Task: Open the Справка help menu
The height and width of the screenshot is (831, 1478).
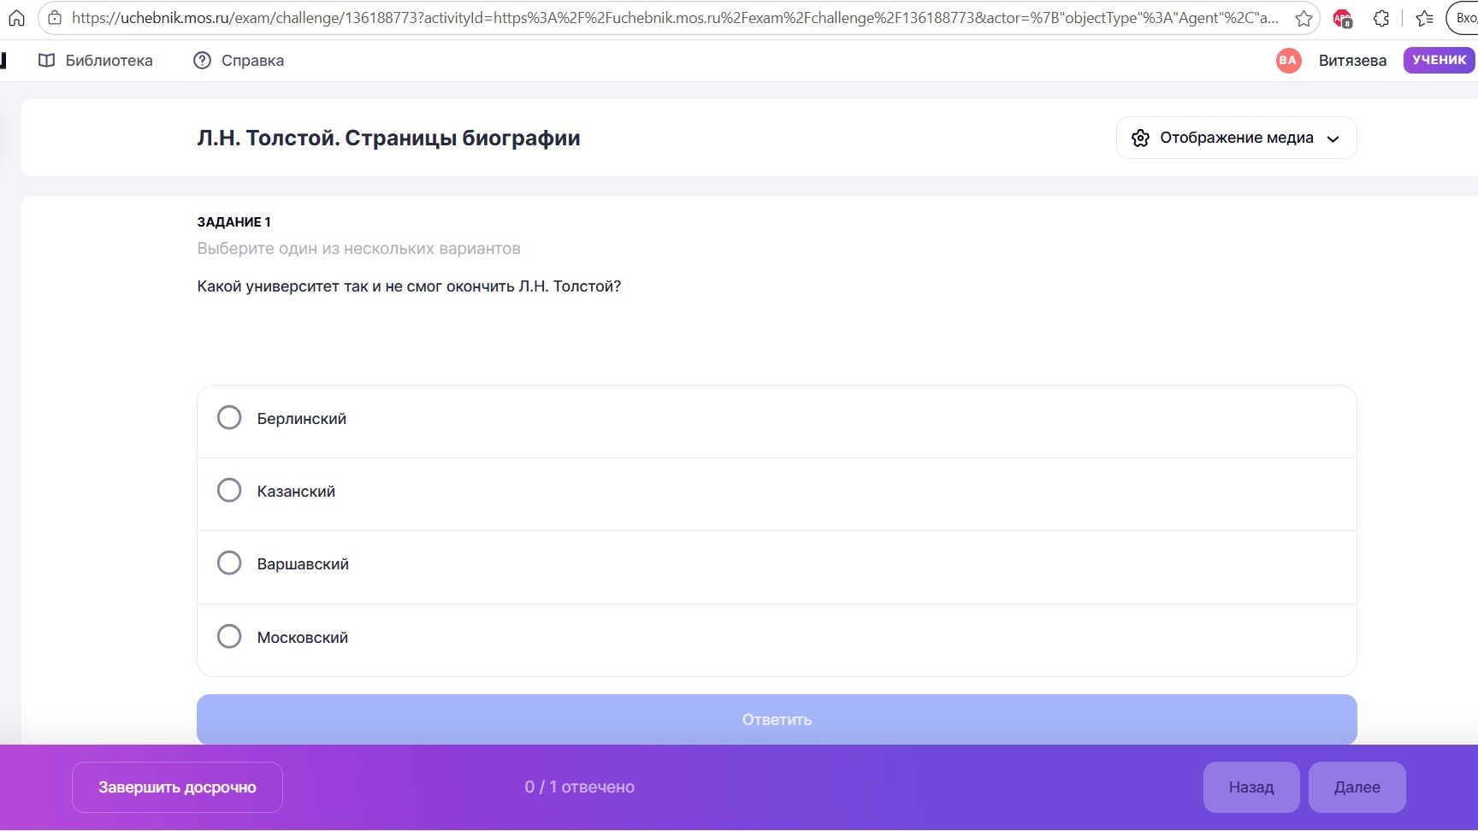Action: click(x=239, y=61)
